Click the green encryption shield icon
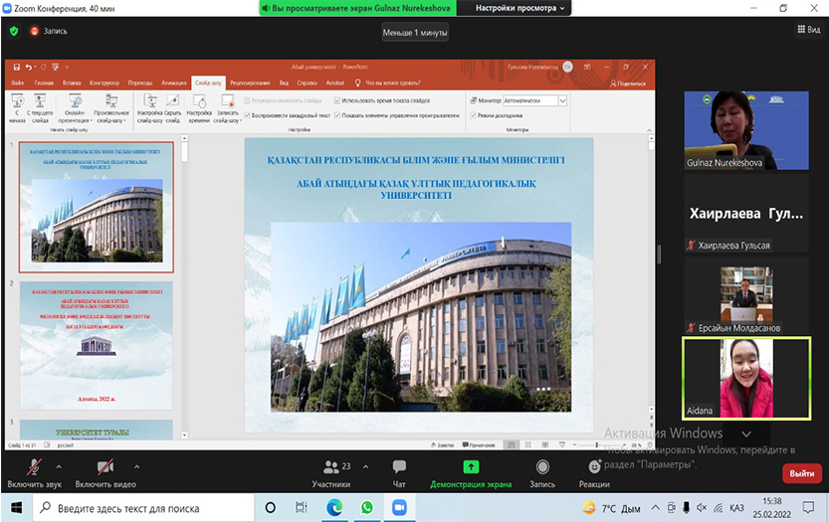Viewport: 829px width, 522px height. click(x=14, y=31)
